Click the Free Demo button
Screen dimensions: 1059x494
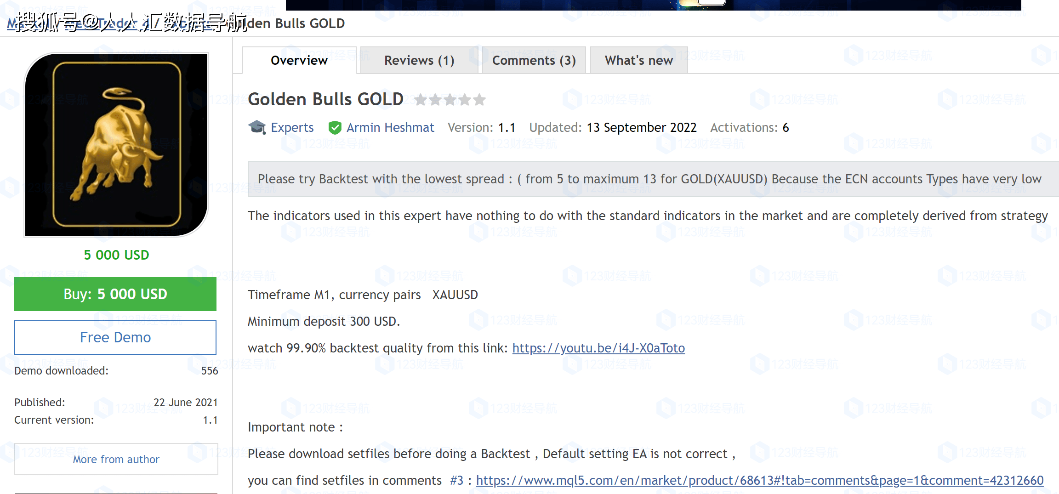[x=115, y=337]
